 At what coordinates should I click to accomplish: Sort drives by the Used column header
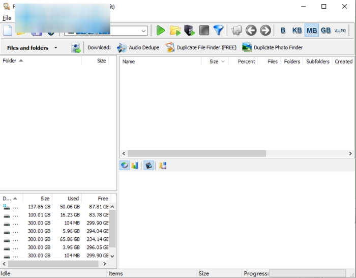point(73,199)
